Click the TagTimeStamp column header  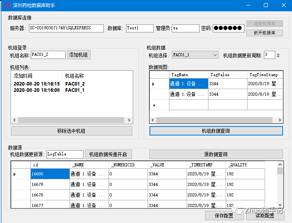(x=265, y=75)
